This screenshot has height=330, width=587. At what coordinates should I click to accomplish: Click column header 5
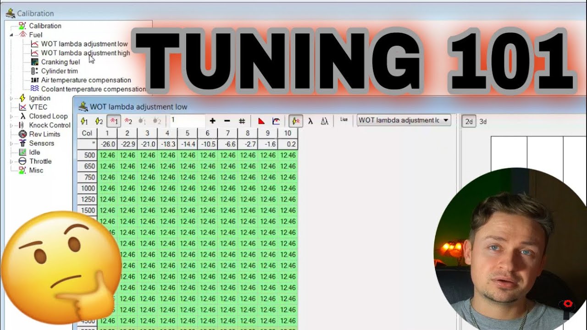tap(188, 133)
